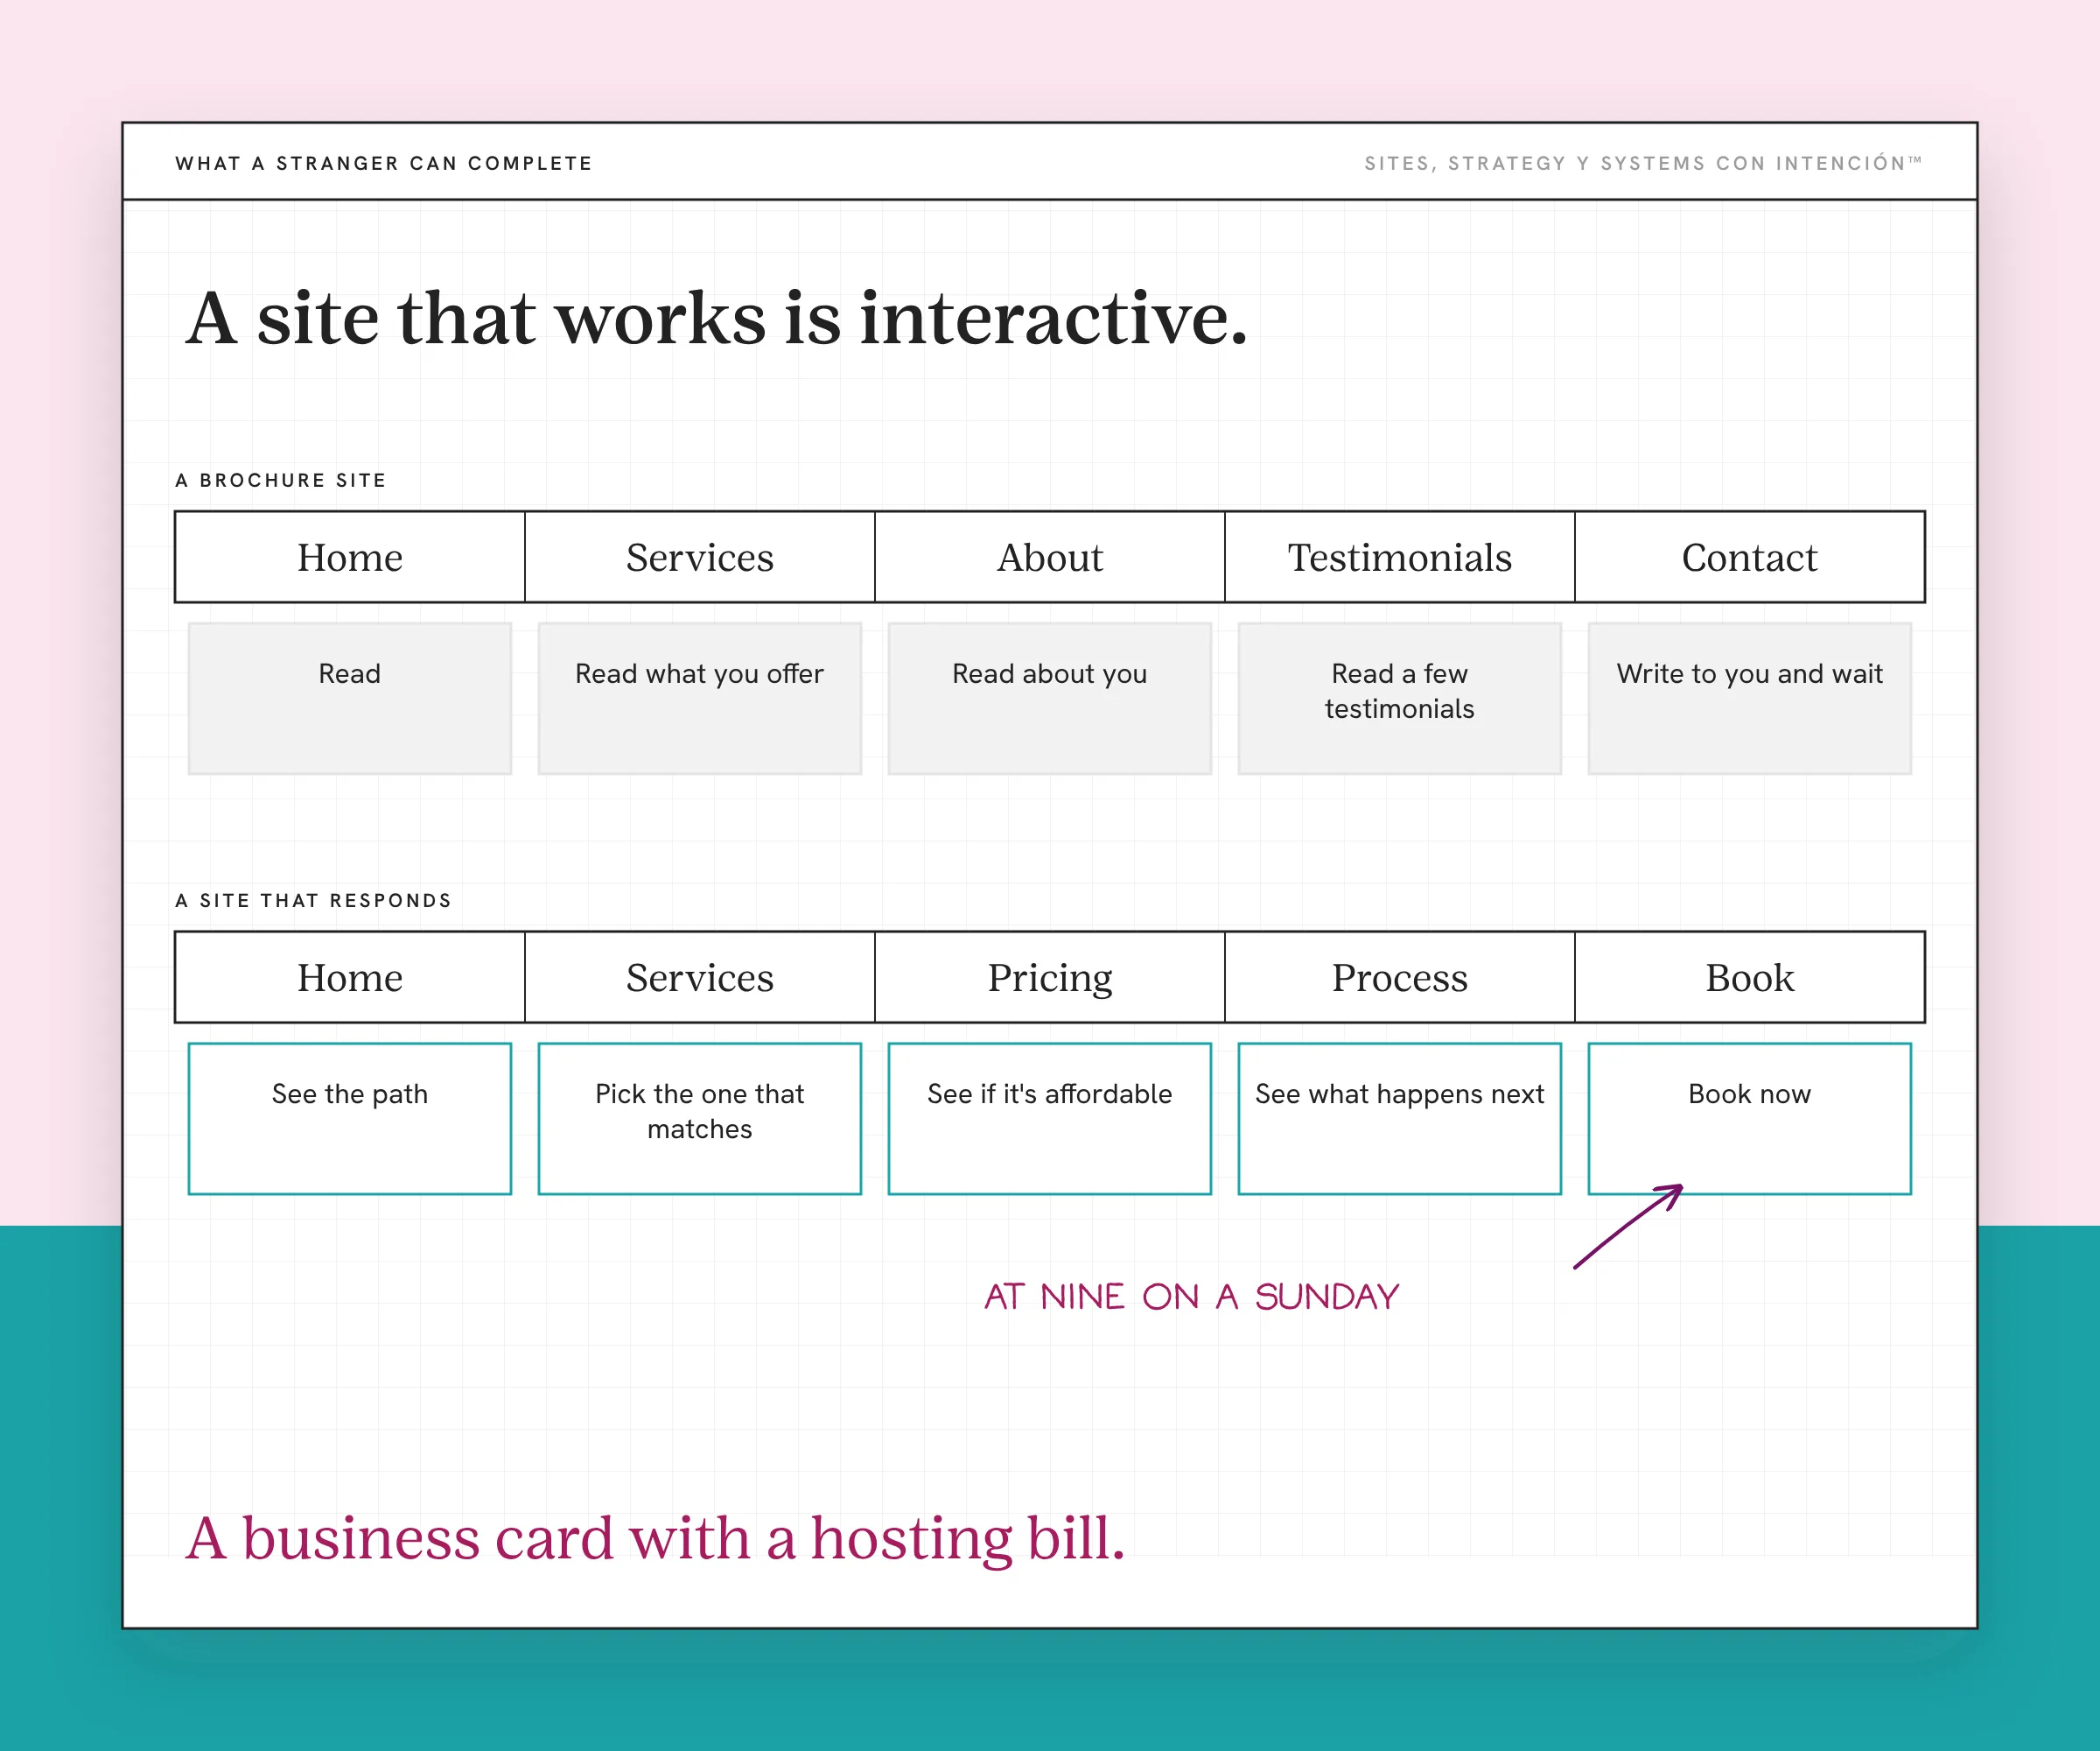Screen dimensions: 2100x1751
Task: Click the "See if it's affordable" card
Action: [1050, 1119]
